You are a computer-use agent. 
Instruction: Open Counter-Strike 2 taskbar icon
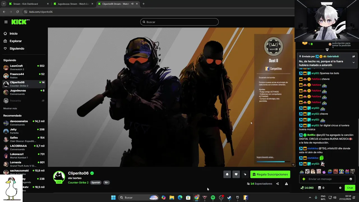click(246, 198)
